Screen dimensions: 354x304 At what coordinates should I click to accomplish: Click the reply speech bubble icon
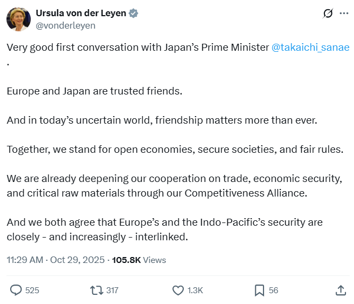tap(17, 291)
